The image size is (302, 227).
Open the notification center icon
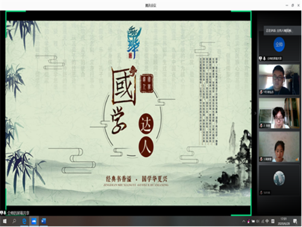295,222
